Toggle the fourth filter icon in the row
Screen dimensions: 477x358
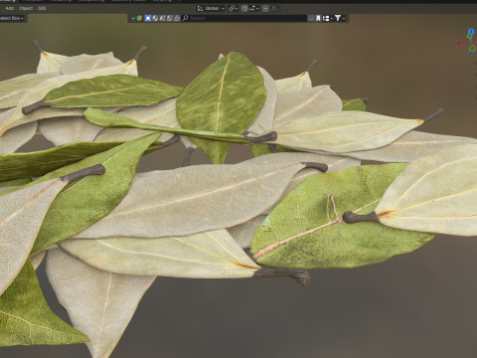coord(170,18)
